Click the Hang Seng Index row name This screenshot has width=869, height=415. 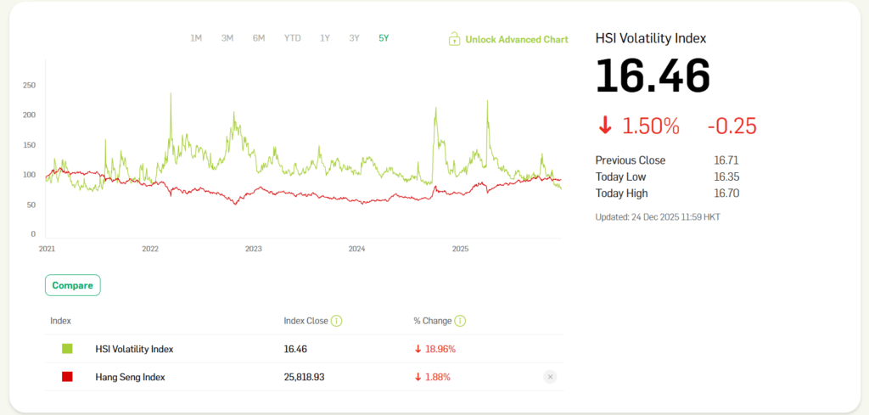(130, 377)
